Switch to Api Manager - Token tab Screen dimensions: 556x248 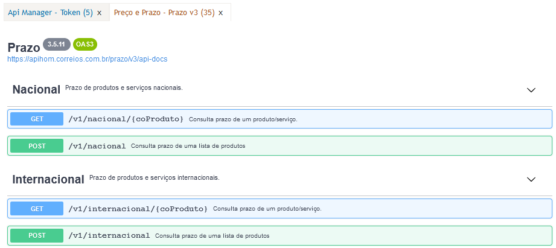point(50,13)
